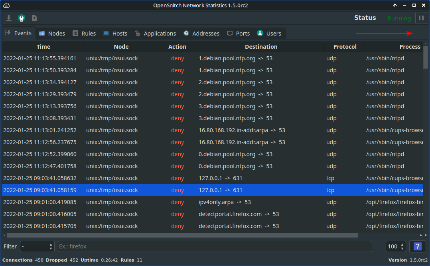Sort by the Action column header
The image size is (430, 266).
pyautogui.click(x=177, y=47)
